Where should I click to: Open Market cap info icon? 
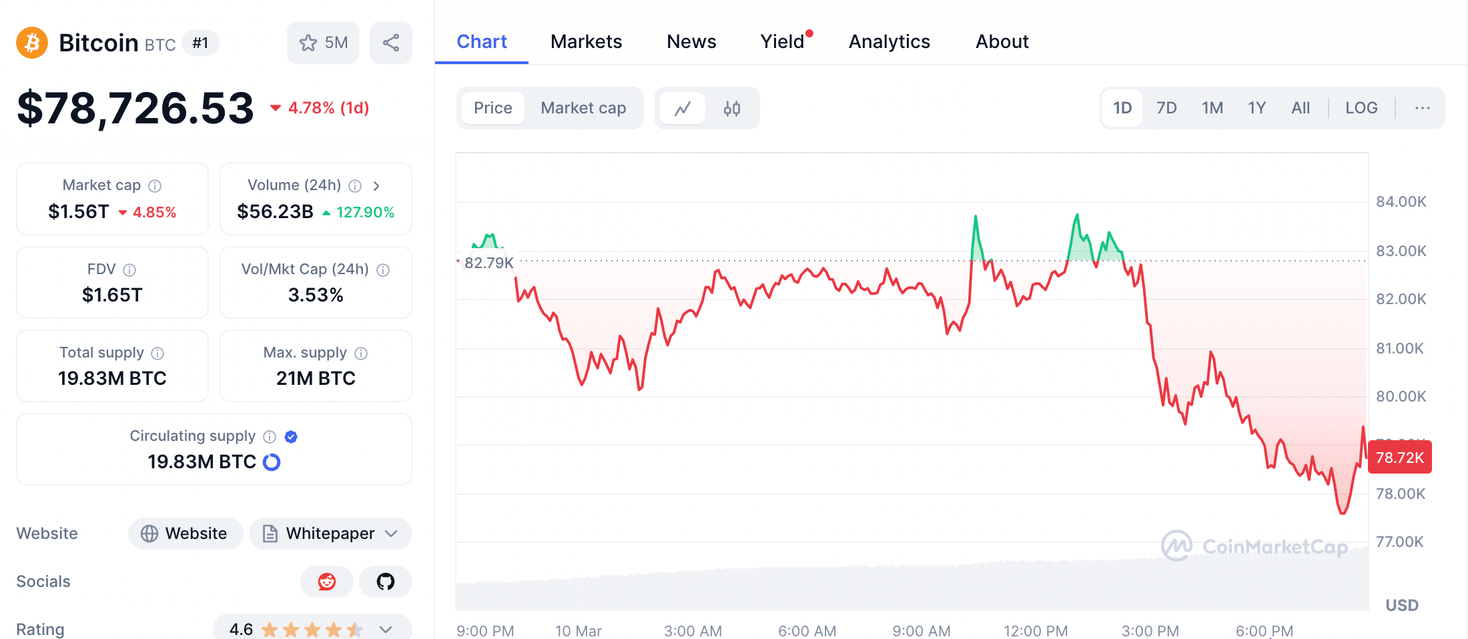pos(155,185)
